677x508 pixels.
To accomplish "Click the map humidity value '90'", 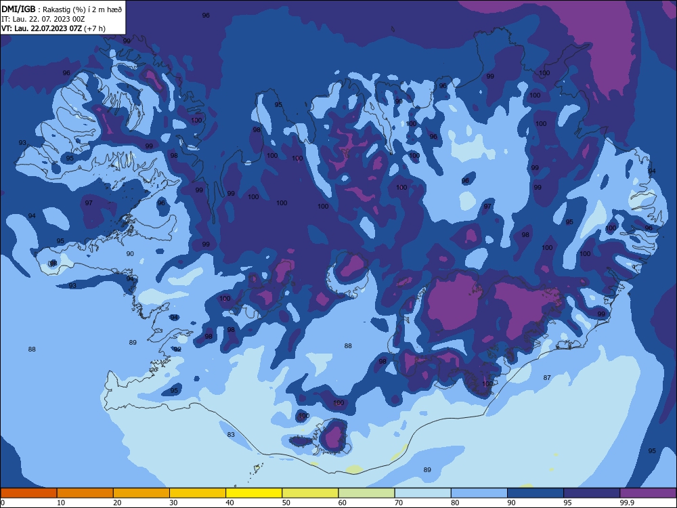I will (130, 254).
